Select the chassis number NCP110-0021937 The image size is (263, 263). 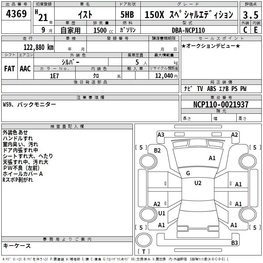221,105
